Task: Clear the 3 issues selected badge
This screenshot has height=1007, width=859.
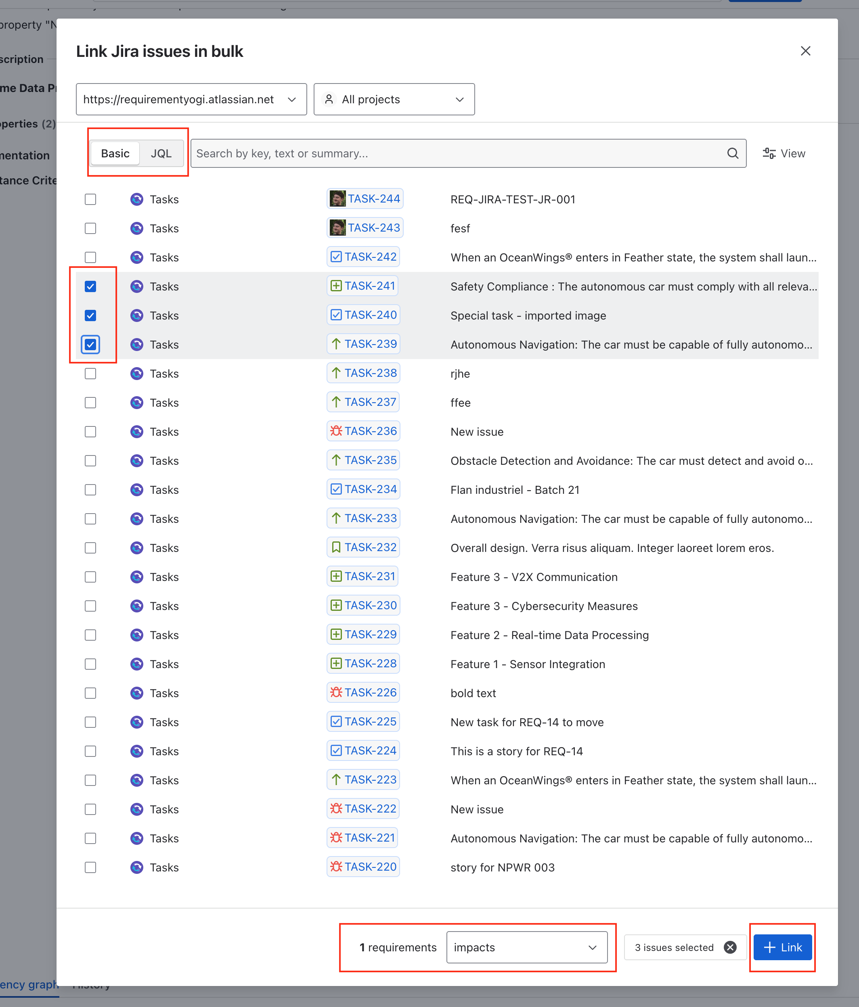Action: (730, 947)
